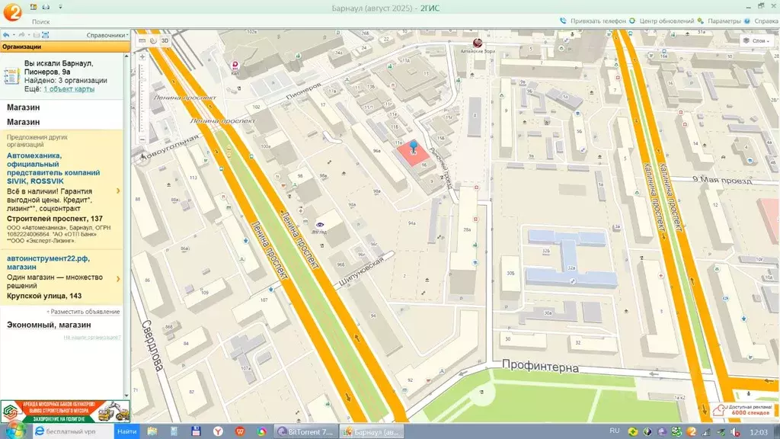The height and width of the screenshot is (439, 780).
Task: Select the Экономный, магазин result
Action: [49, 325]
